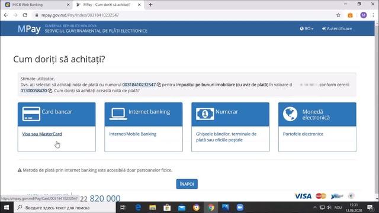Screen dimensions: 379x213
Task: Close the MPay tab
Action: (139, 5)
